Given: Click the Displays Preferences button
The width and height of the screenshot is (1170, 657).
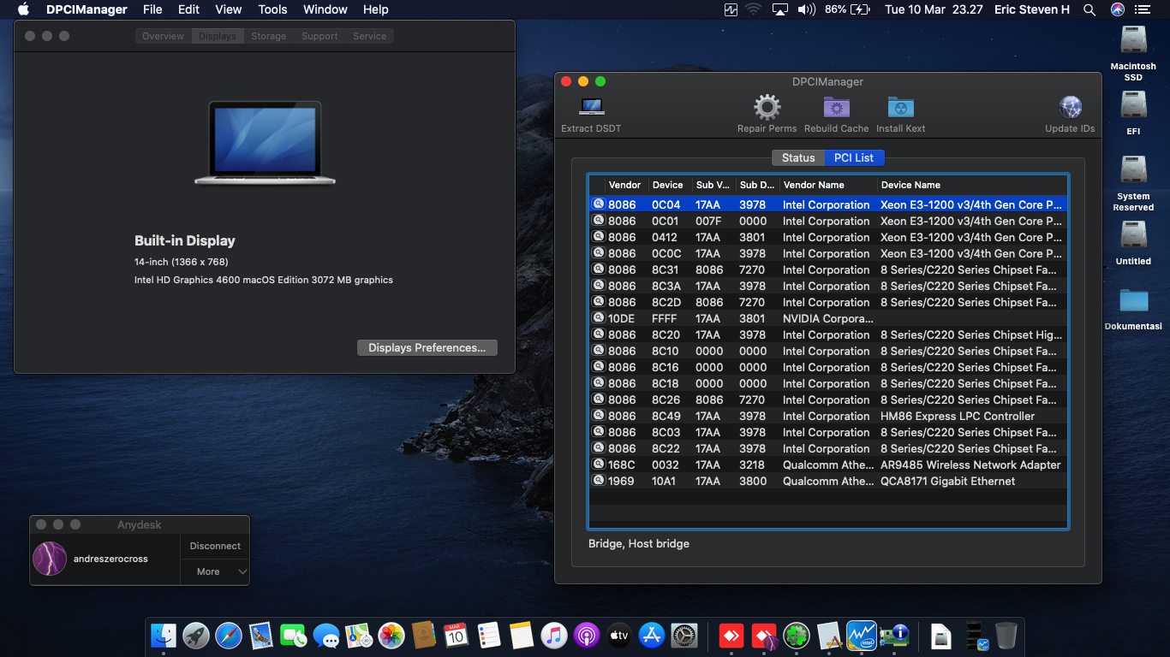Looking at the screenshot, I should [x=427, y=347].
